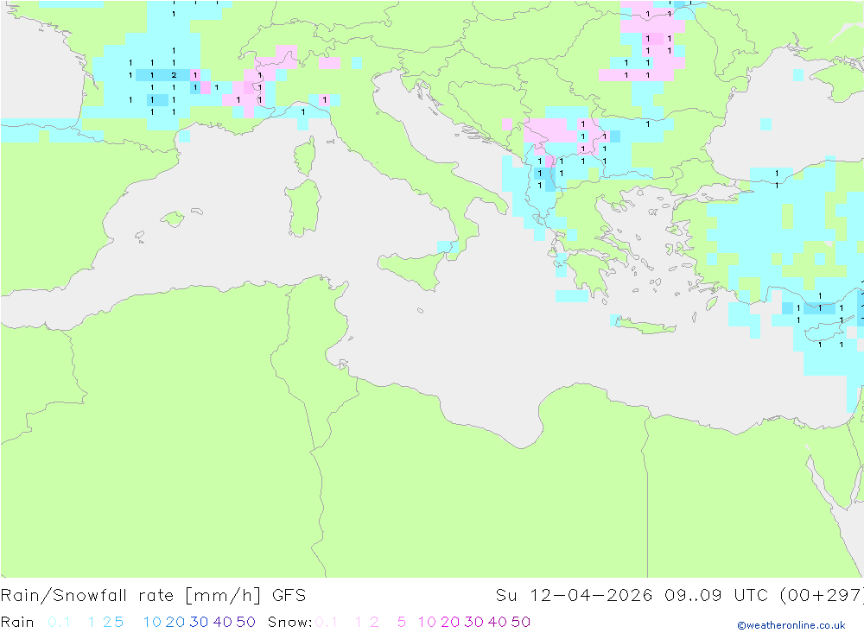
Task: Pick the snow legend value 40
Action: 498,622
